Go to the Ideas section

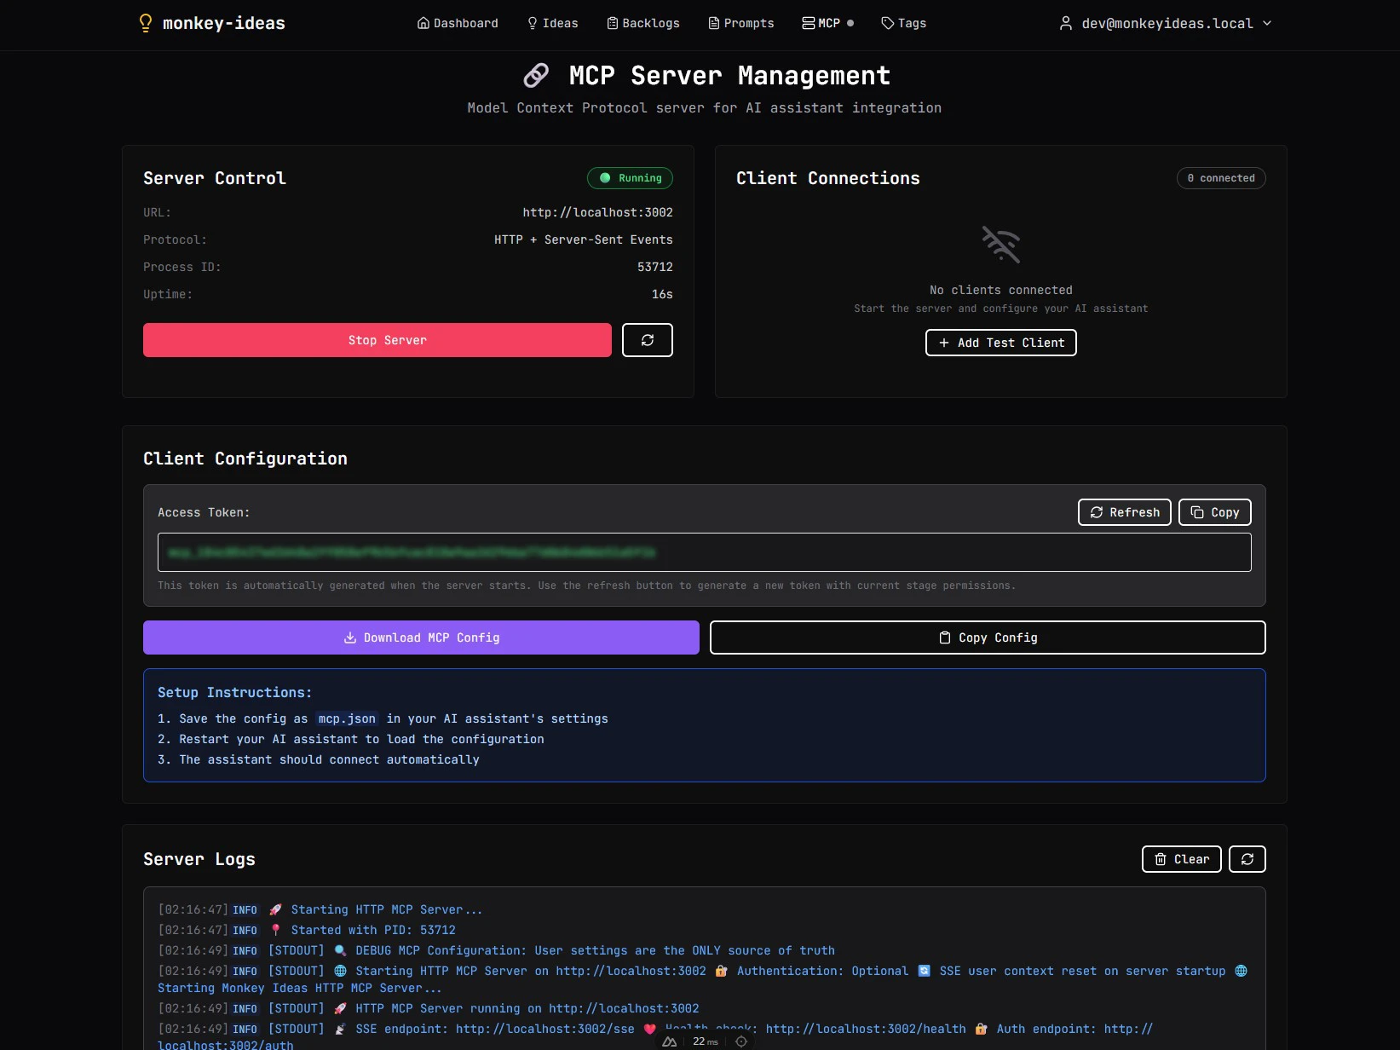[552, 23]
